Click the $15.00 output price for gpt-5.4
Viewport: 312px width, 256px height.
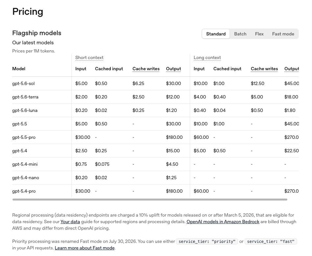[x=173, y=151]
